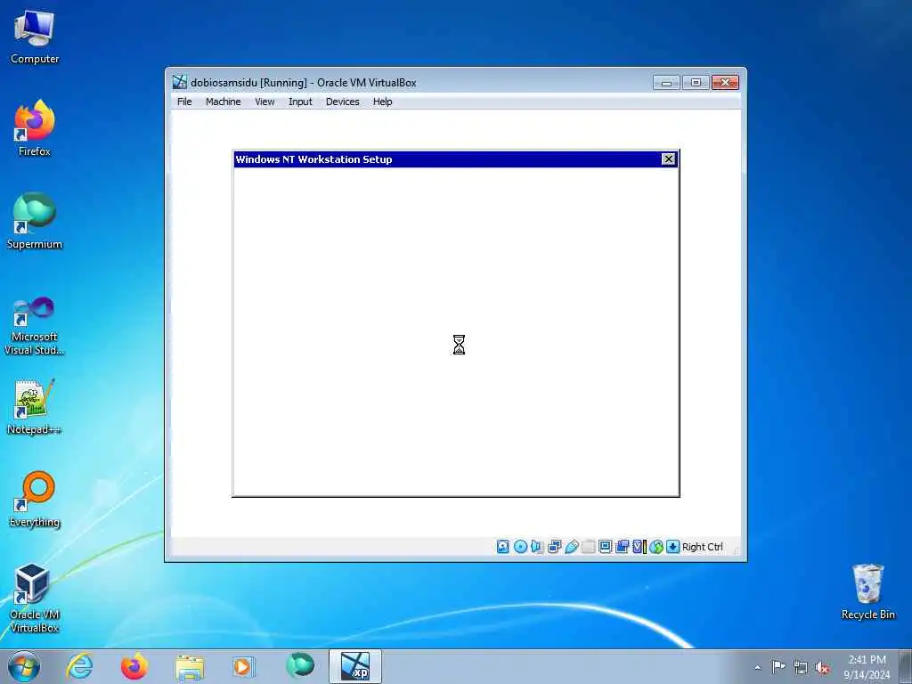Click the muted volume icon in tray
This screenshot has width=912, height=684.
[x=822, y=668]
